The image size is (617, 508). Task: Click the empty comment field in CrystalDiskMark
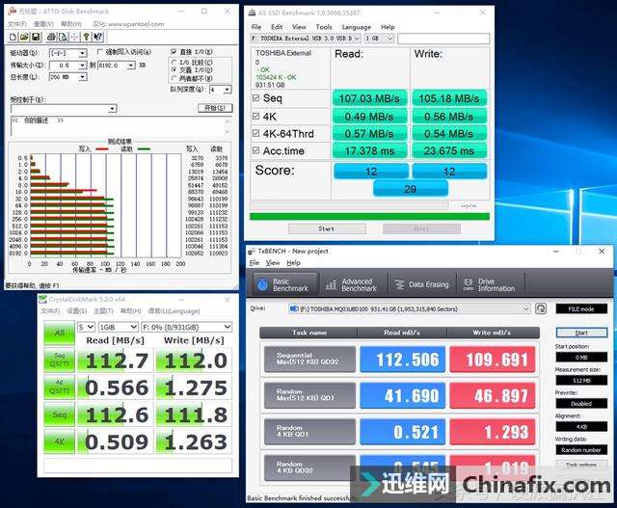click(138, 466)
